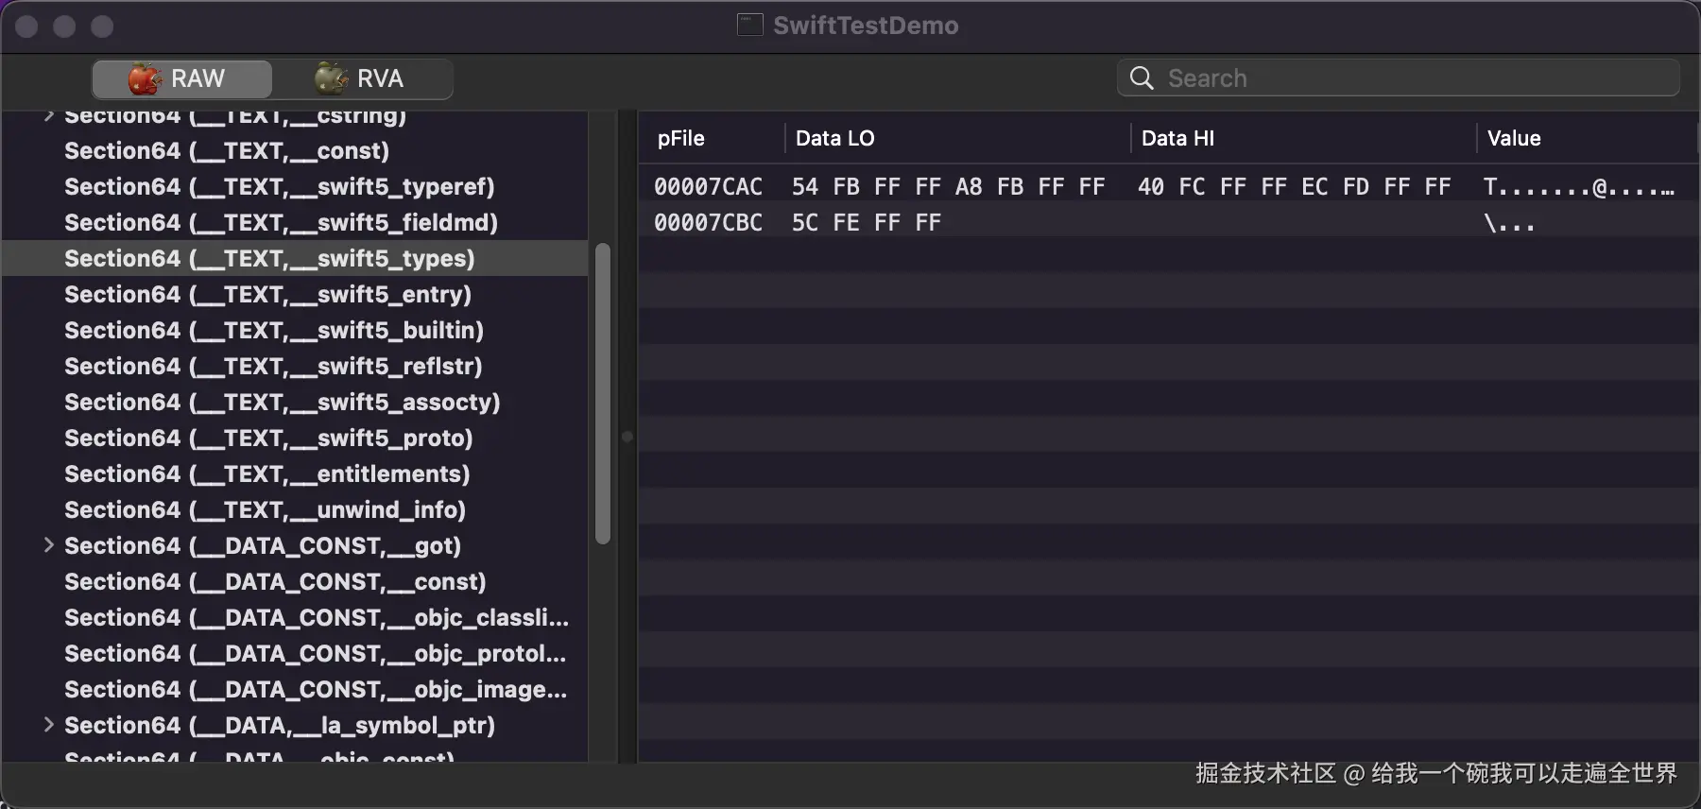Switch to RAW address mode
The height and width of the screenshot is (809, 1701).
pyautogui.click(x=182, y=78)
